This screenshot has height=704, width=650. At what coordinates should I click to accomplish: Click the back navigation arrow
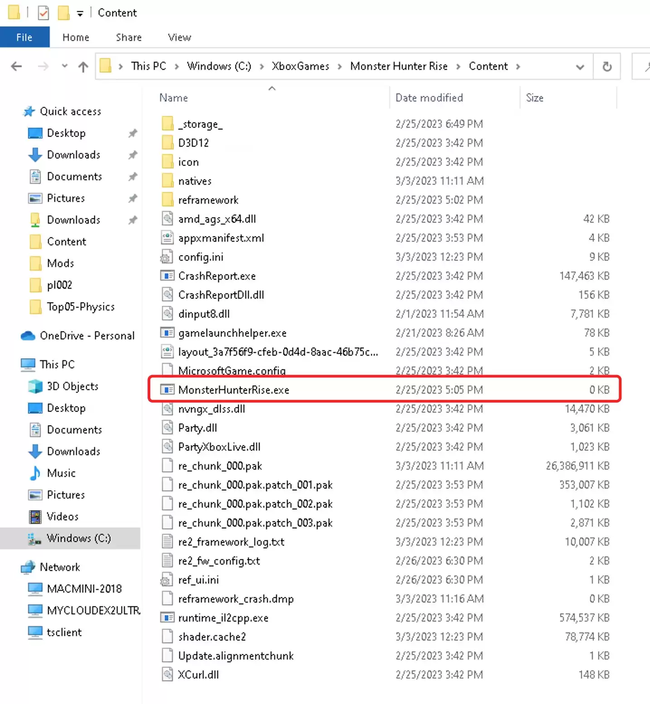tap(16, 66)
